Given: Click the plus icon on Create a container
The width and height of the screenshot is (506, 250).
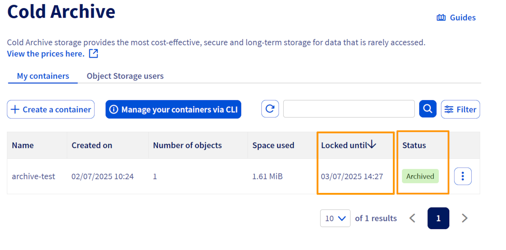Looking at the screenshot, I should coord(15,109).
